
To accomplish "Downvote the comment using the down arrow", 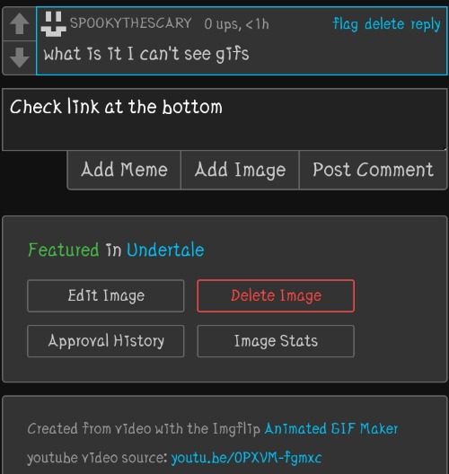I will [x=20, y=57].
